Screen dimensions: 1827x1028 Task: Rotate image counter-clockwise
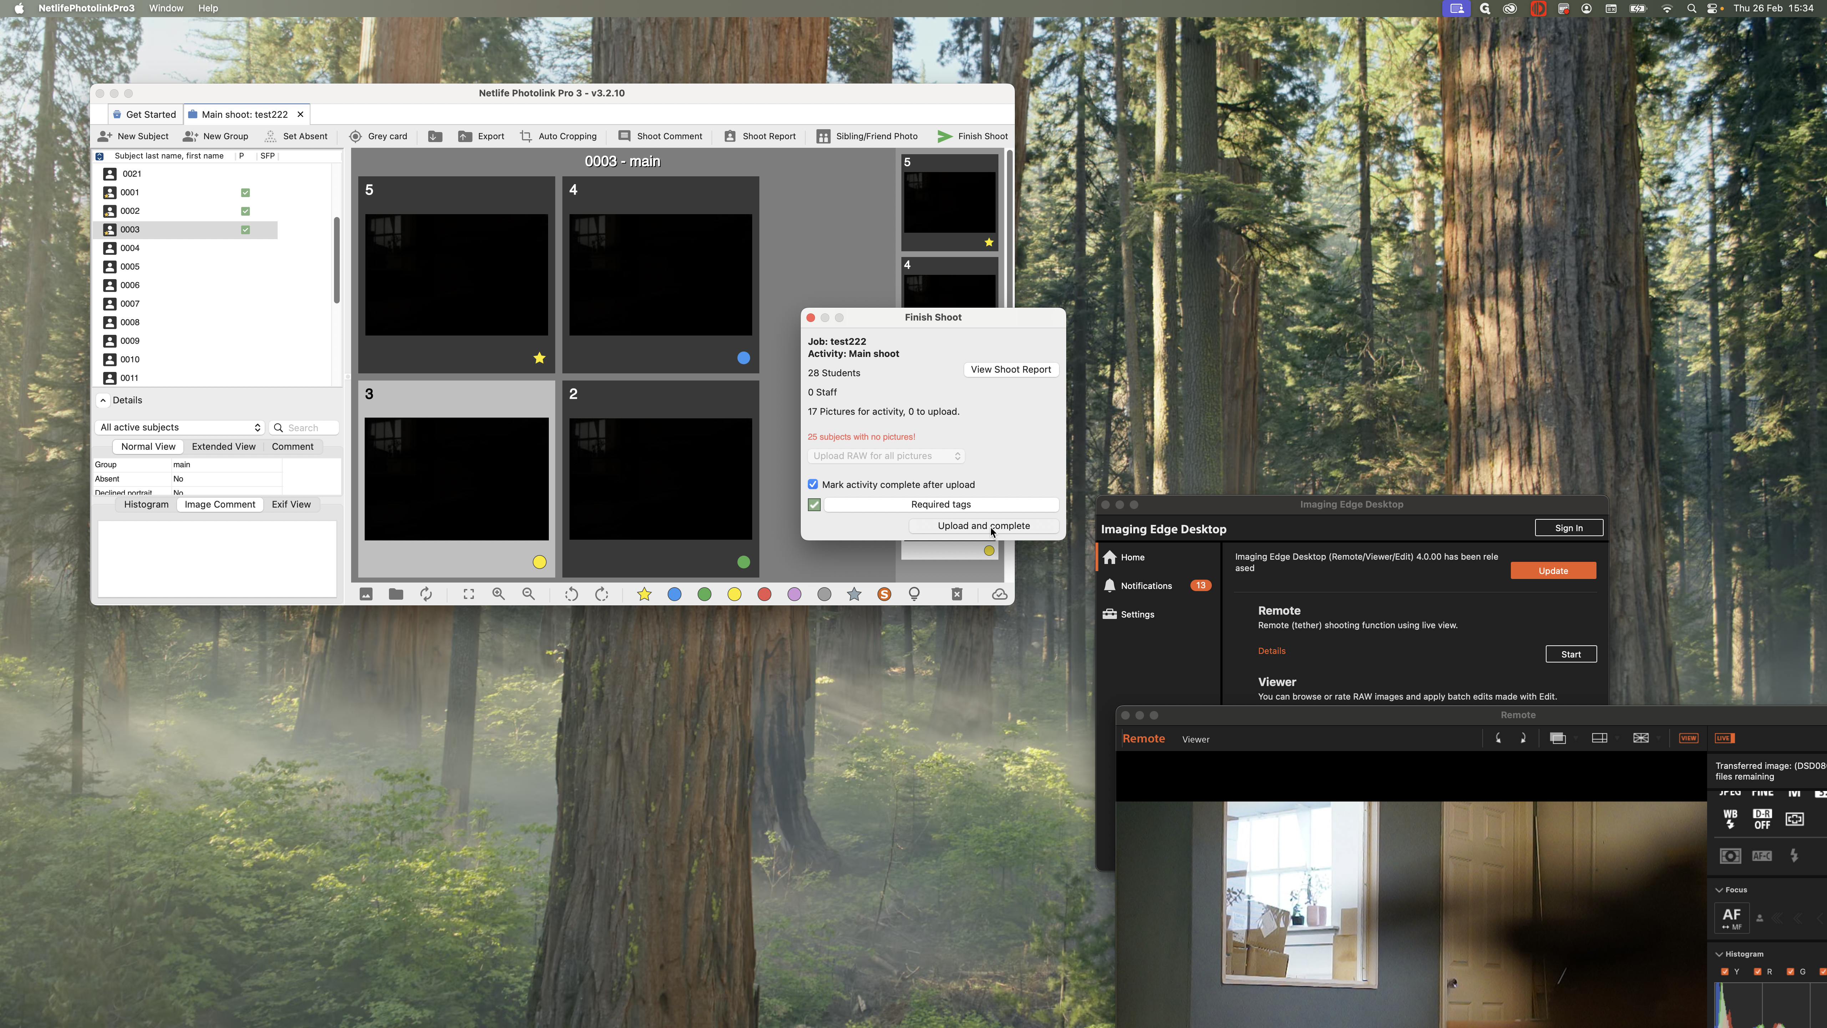click(x=571, y=595)
